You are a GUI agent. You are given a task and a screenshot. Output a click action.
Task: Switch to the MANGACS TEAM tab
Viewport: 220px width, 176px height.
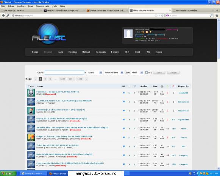(64, 10)
